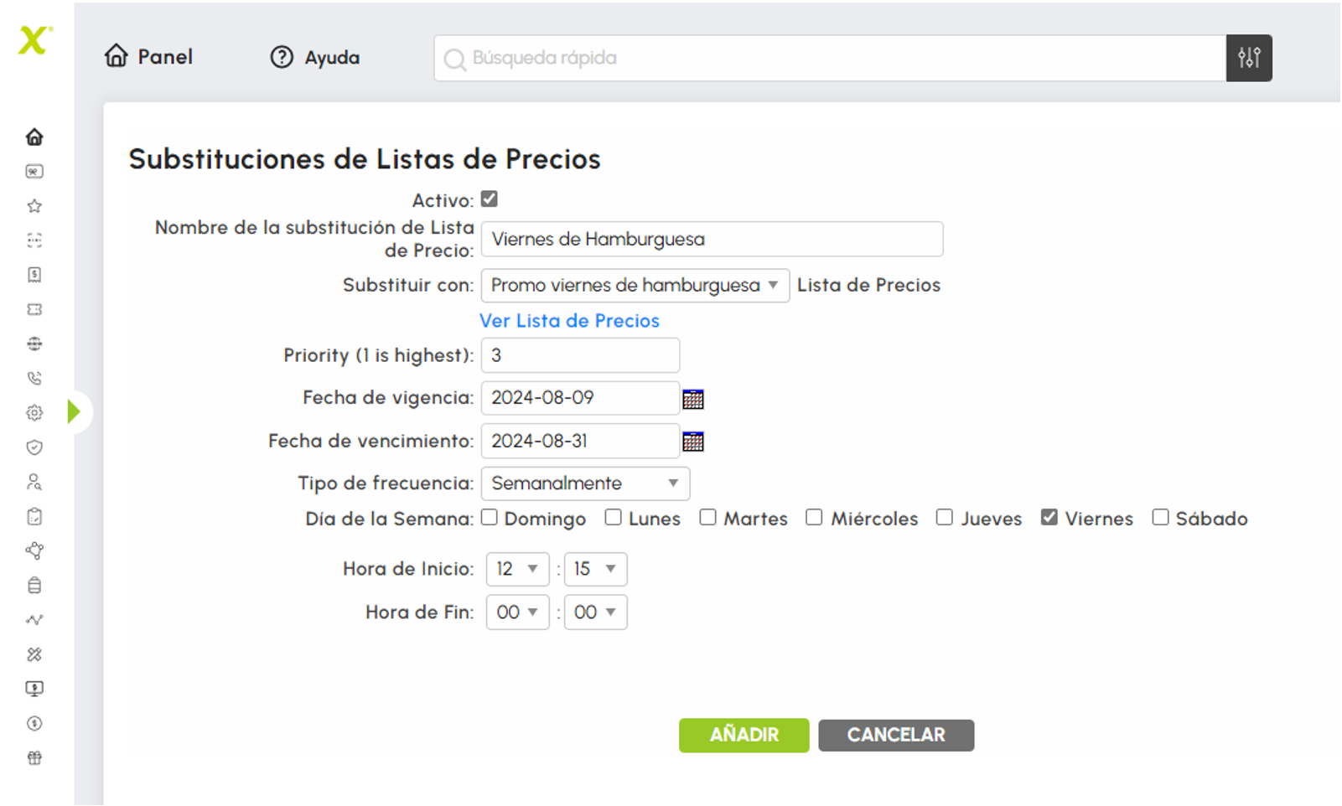Open Hora de Inicio hour dropdown
The width and height of the screenshot is (1342, 806).
point(517,569)
